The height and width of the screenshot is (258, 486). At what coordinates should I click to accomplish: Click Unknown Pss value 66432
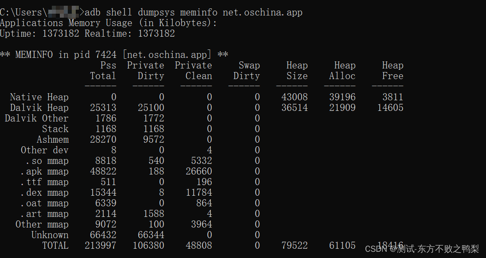[103, 235]
